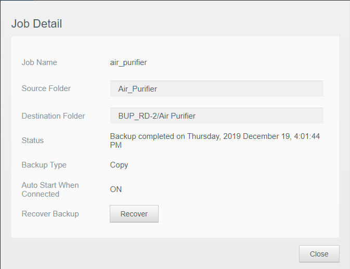The width and height of the screenshot is (350, 269).
Task: Click the Auto Start When Connected label
Action: click(50, 189)
